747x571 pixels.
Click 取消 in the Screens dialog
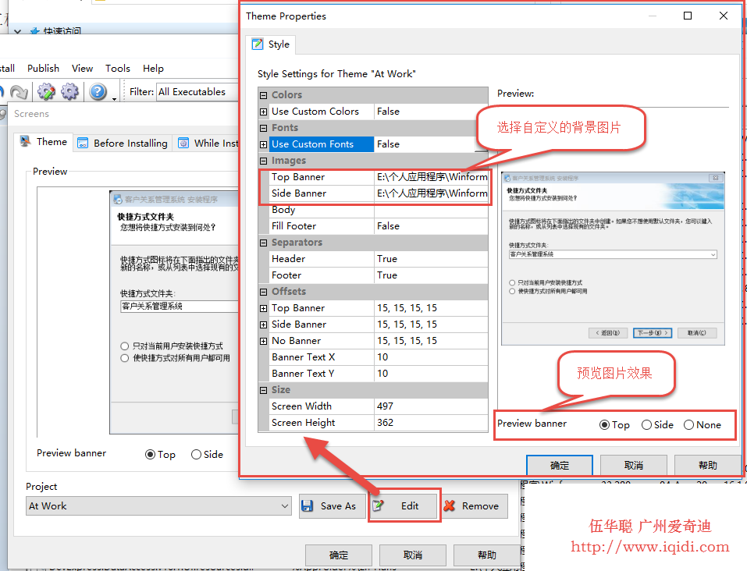(x=413, y=555)
